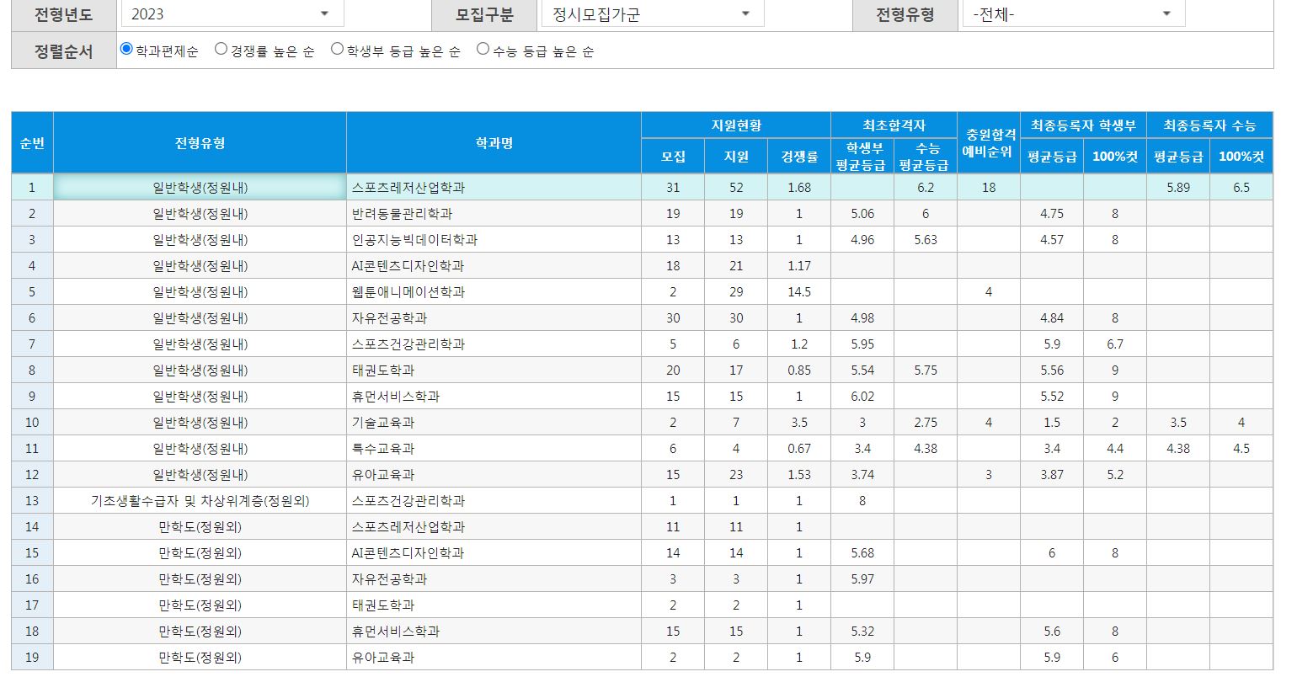Choose 학생부 등급 높은 순 sorting option
The image size is (1297, 677).
(337, 49)
